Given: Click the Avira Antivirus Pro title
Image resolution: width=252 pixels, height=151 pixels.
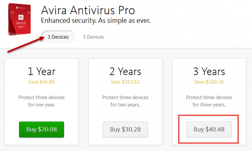Looking at the screenshot, I should [88, 10].
